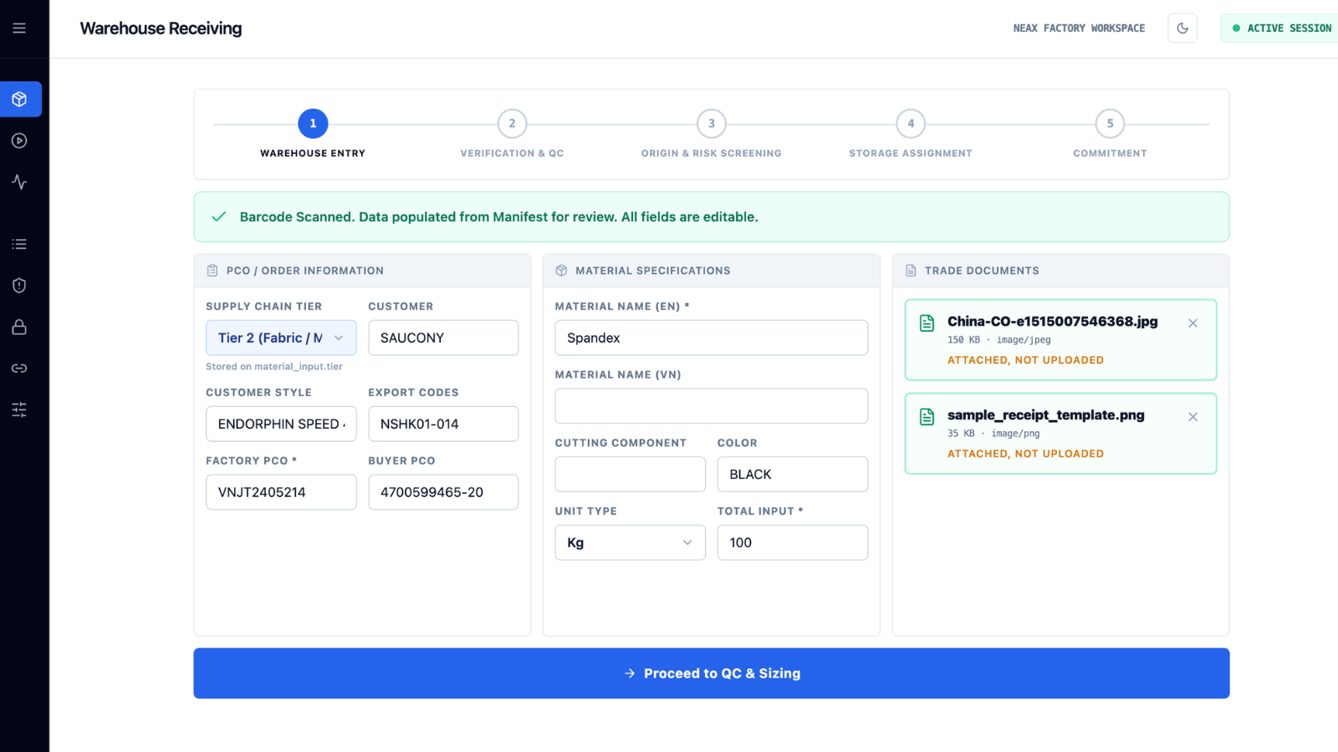Select the package box sidebar icon
Screen dimensions: 1338x752
20,99
